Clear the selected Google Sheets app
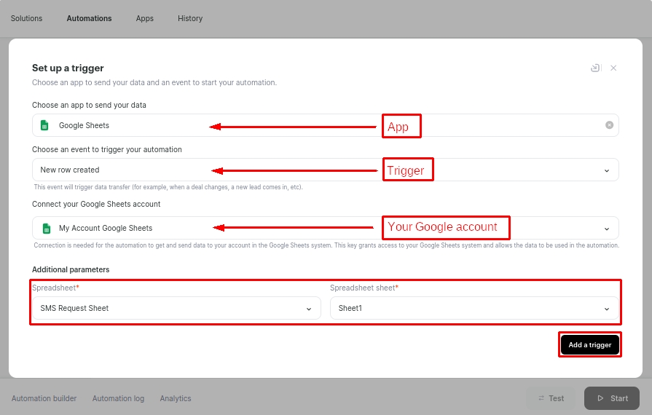 click(609, 125)
